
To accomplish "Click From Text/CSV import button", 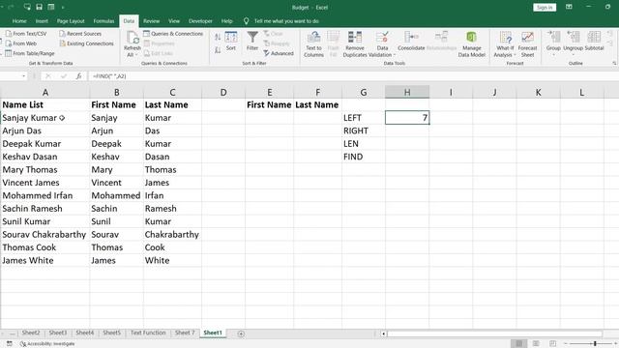I will (x=26, y=34).
